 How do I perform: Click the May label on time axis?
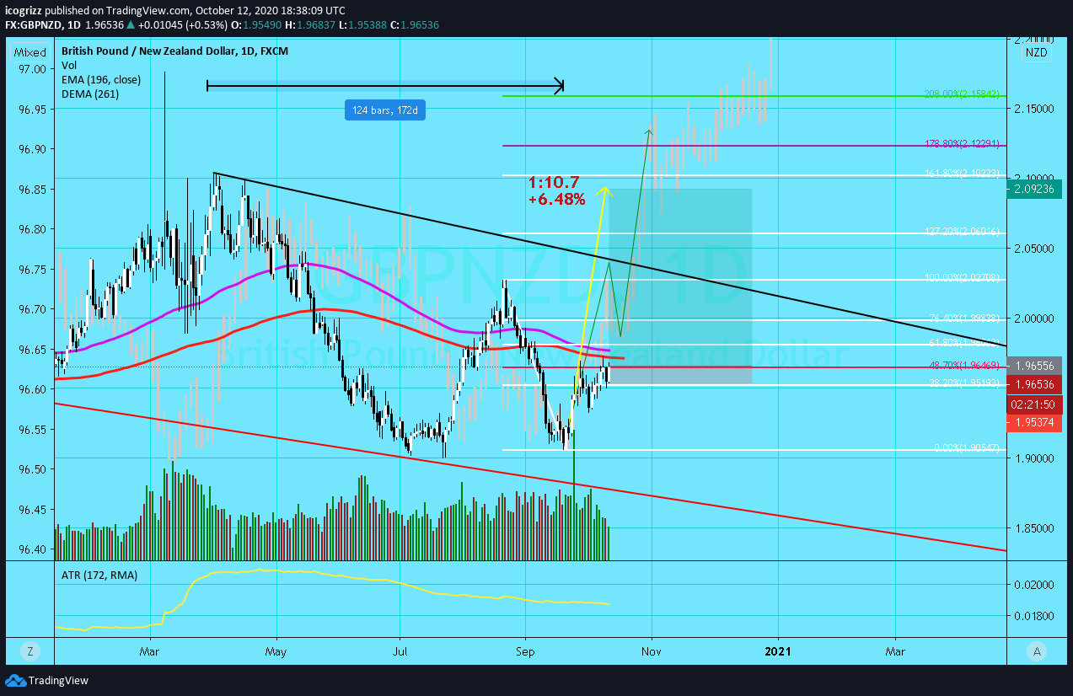[276, 651]
